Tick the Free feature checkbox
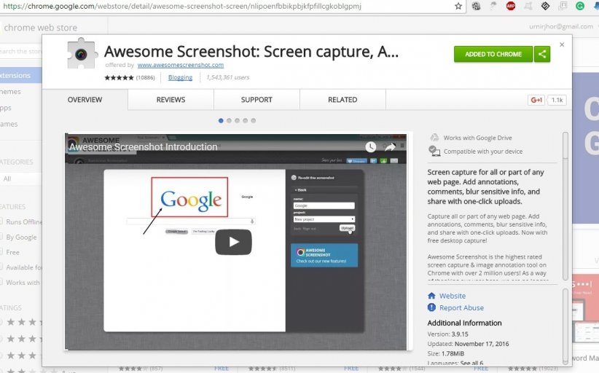Screen dimensions: 599x373 point(1,252)
